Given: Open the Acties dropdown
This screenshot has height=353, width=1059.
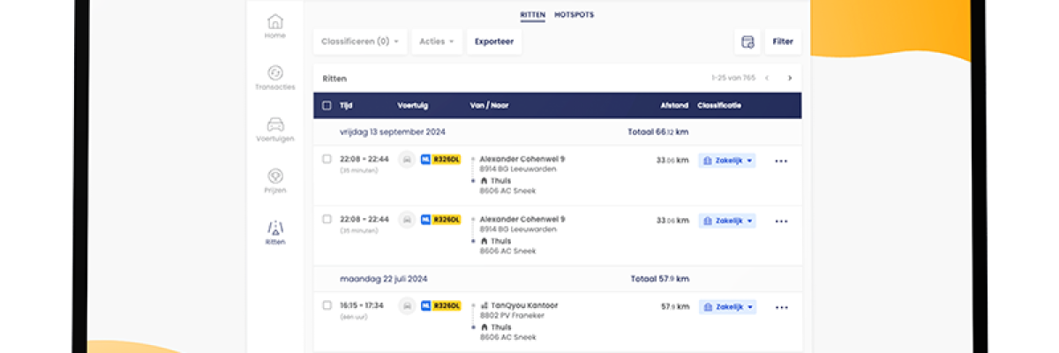Looking at the screenshot, I should click(x=437, y=41).
